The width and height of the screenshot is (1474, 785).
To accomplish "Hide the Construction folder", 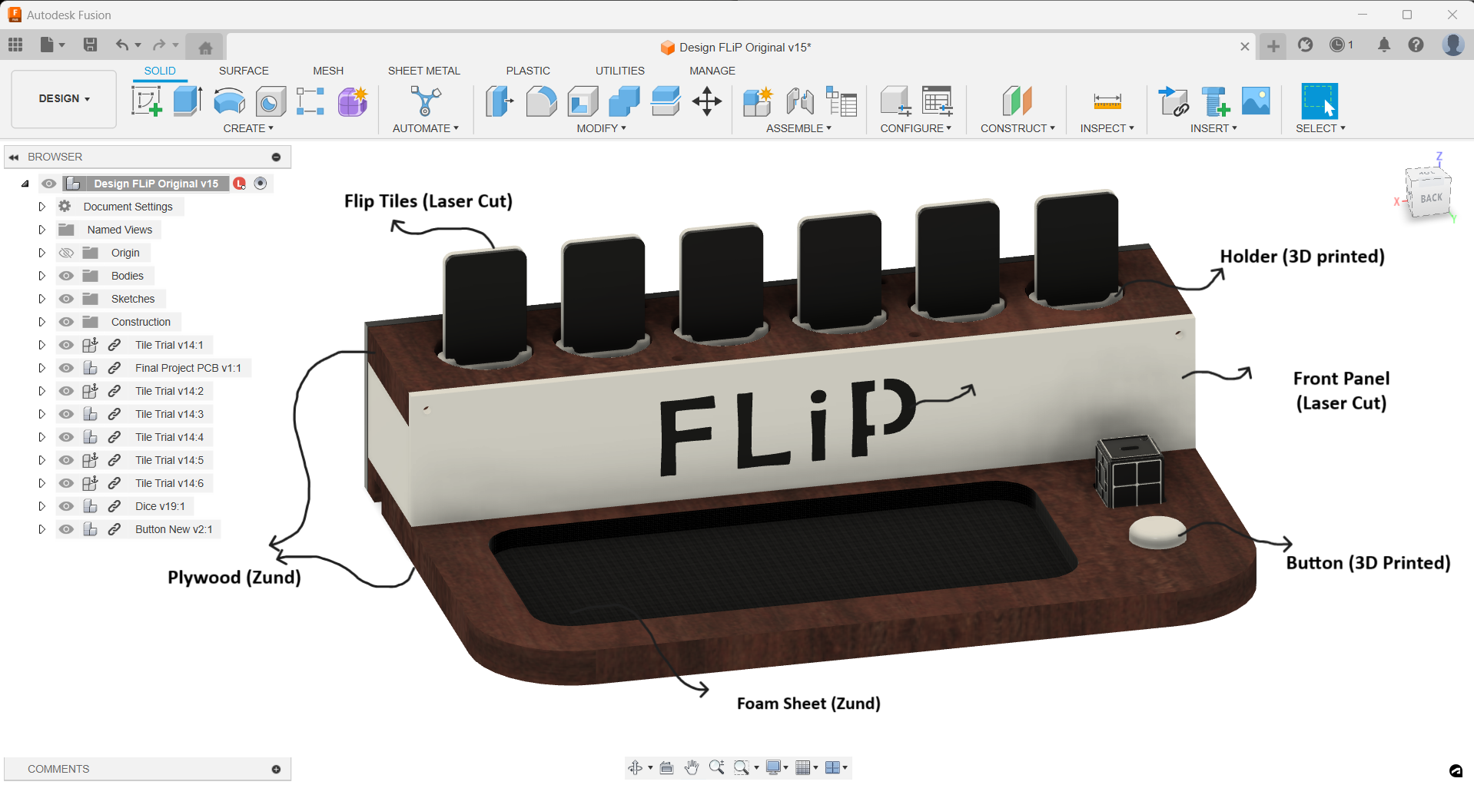I will point(67,322).
